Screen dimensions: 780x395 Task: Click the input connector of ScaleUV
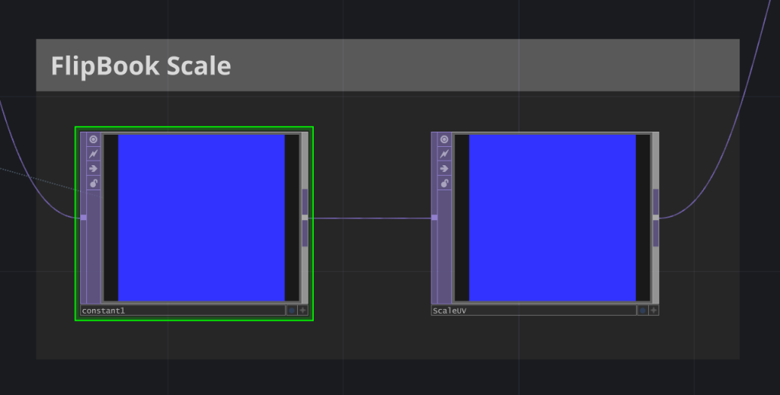(x=434, y=218)
